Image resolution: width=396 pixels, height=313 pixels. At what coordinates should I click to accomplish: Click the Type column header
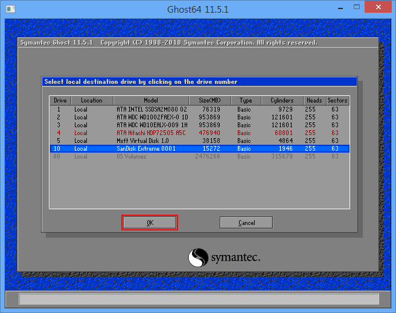[x=246, y=100]
